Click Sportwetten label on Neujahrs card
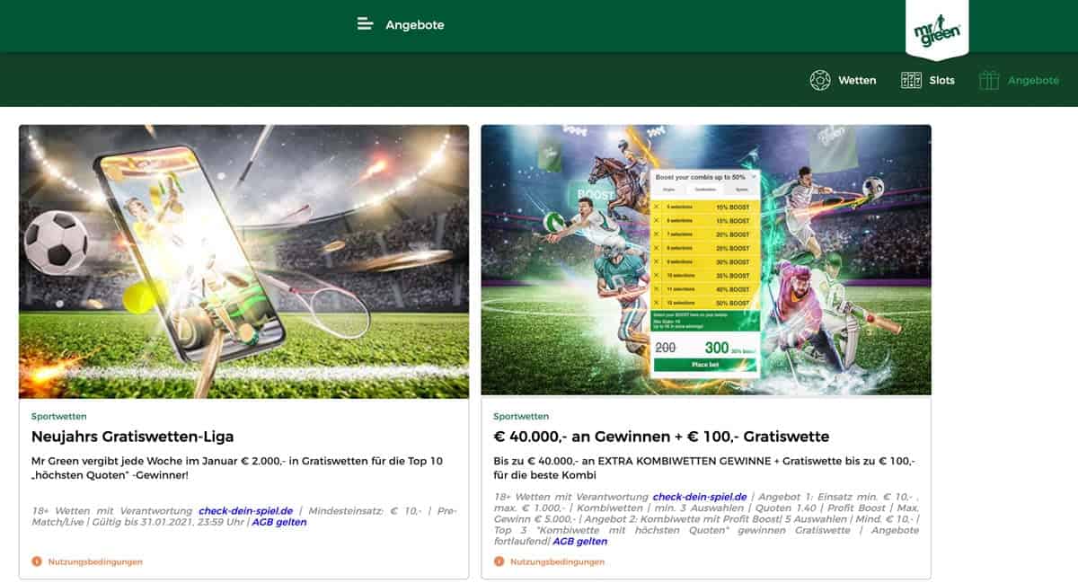Screen dimensions: 1078x583 pos(59,417)
